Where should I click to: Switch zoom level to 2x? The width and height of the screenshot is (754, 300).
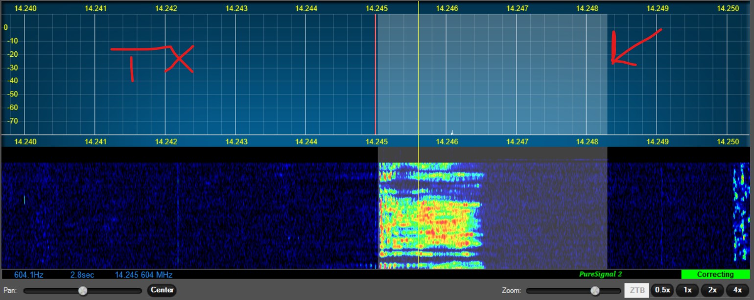point(712,290)
